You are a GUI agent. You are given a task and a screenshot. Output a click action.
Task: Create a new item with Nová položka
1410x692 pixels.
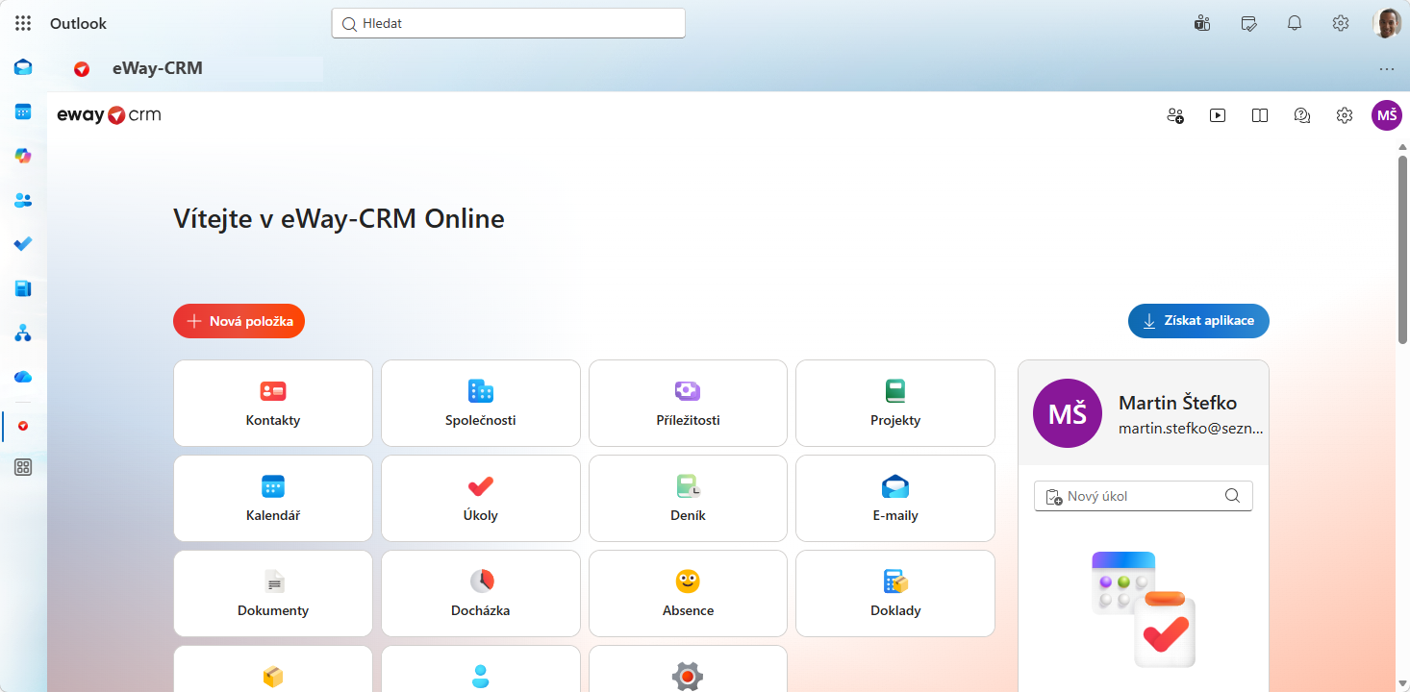pyautogui.click(x=239, y=321)
